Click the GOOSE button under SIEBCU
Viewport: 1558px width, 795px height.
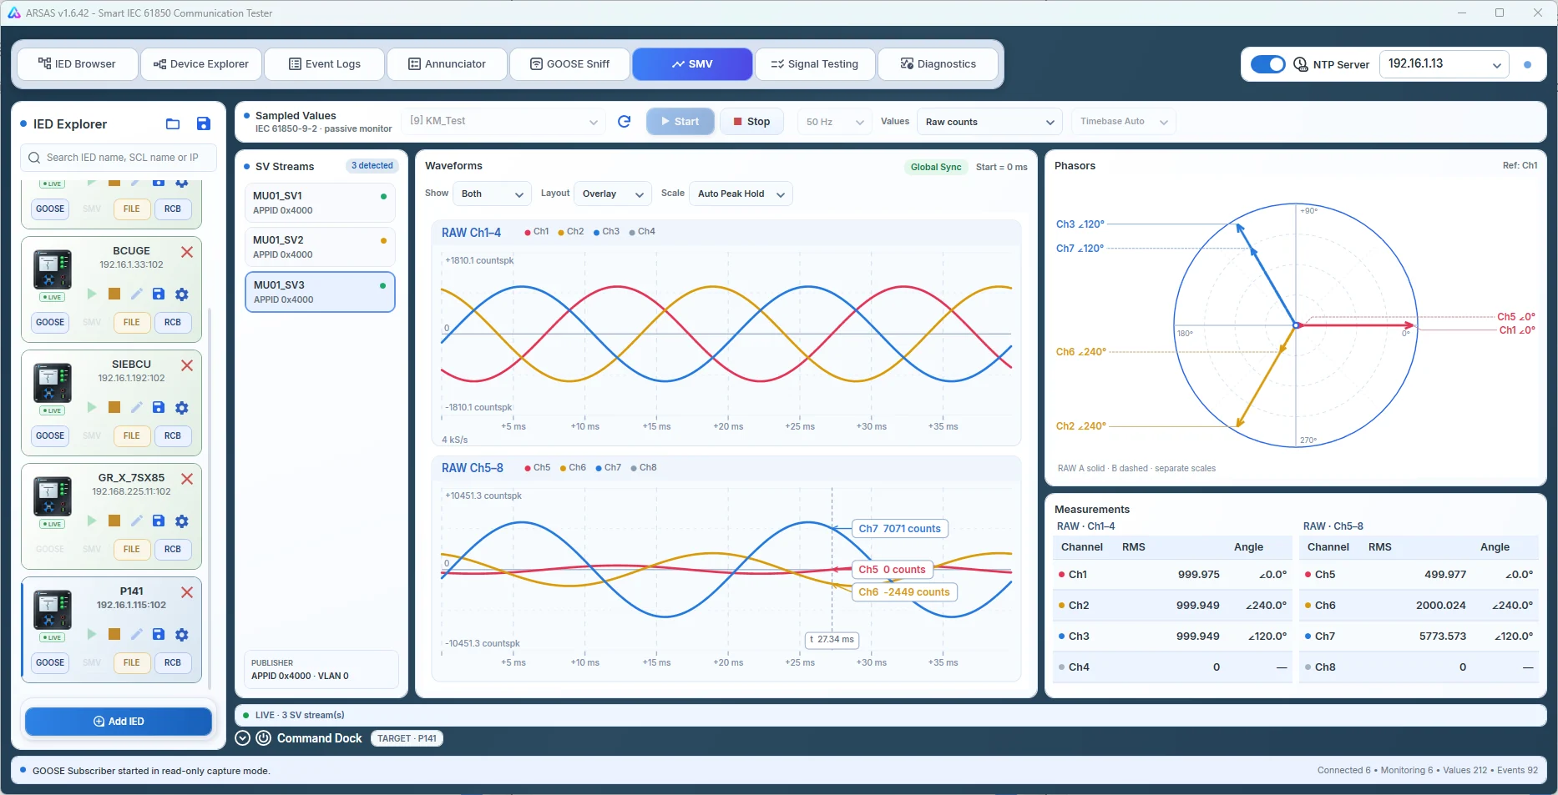tap(50, 436)
